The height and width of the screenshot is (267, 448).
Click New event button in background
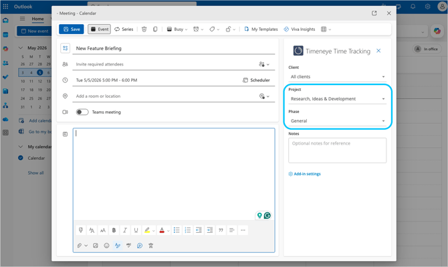(x=34, y=31)
